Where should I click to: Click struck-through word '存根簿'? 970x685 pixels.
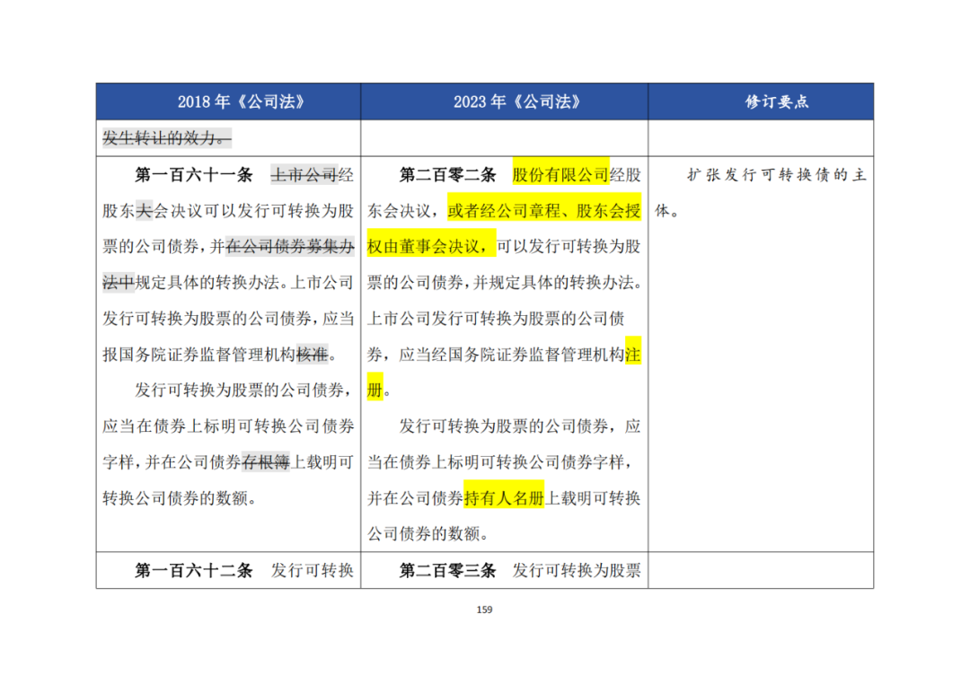tap(265, 462)
